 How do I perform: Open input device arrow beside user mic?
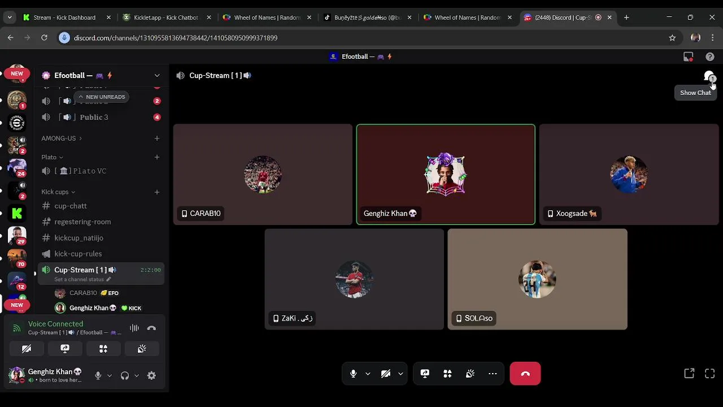[109, 375]
